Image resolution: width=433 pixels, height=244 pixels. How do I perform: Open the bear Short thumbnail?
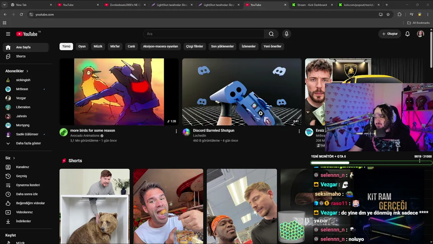(95, 206)
